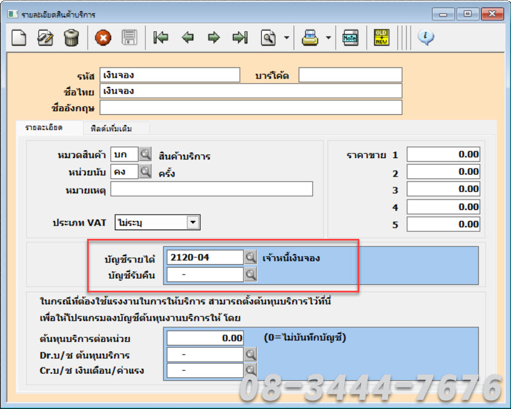Open lookup for หน่วยนับ magnifier
Image resolution: width=511 pixels, height=409 pixels.
(x=145, y=171)
